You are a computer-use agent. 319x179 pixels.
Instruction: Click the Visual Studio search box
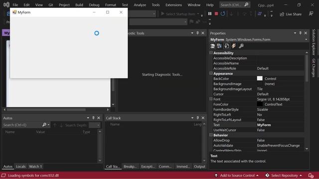pyautogui.click(x=235, y=5)
